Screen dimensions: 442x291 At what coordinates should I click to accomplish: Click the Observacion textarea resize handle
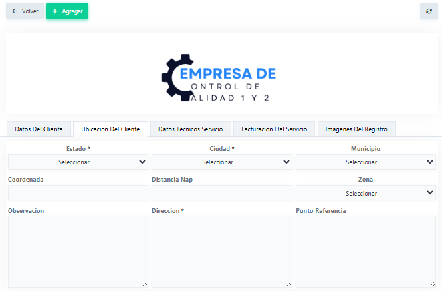[x=144, y=284]
